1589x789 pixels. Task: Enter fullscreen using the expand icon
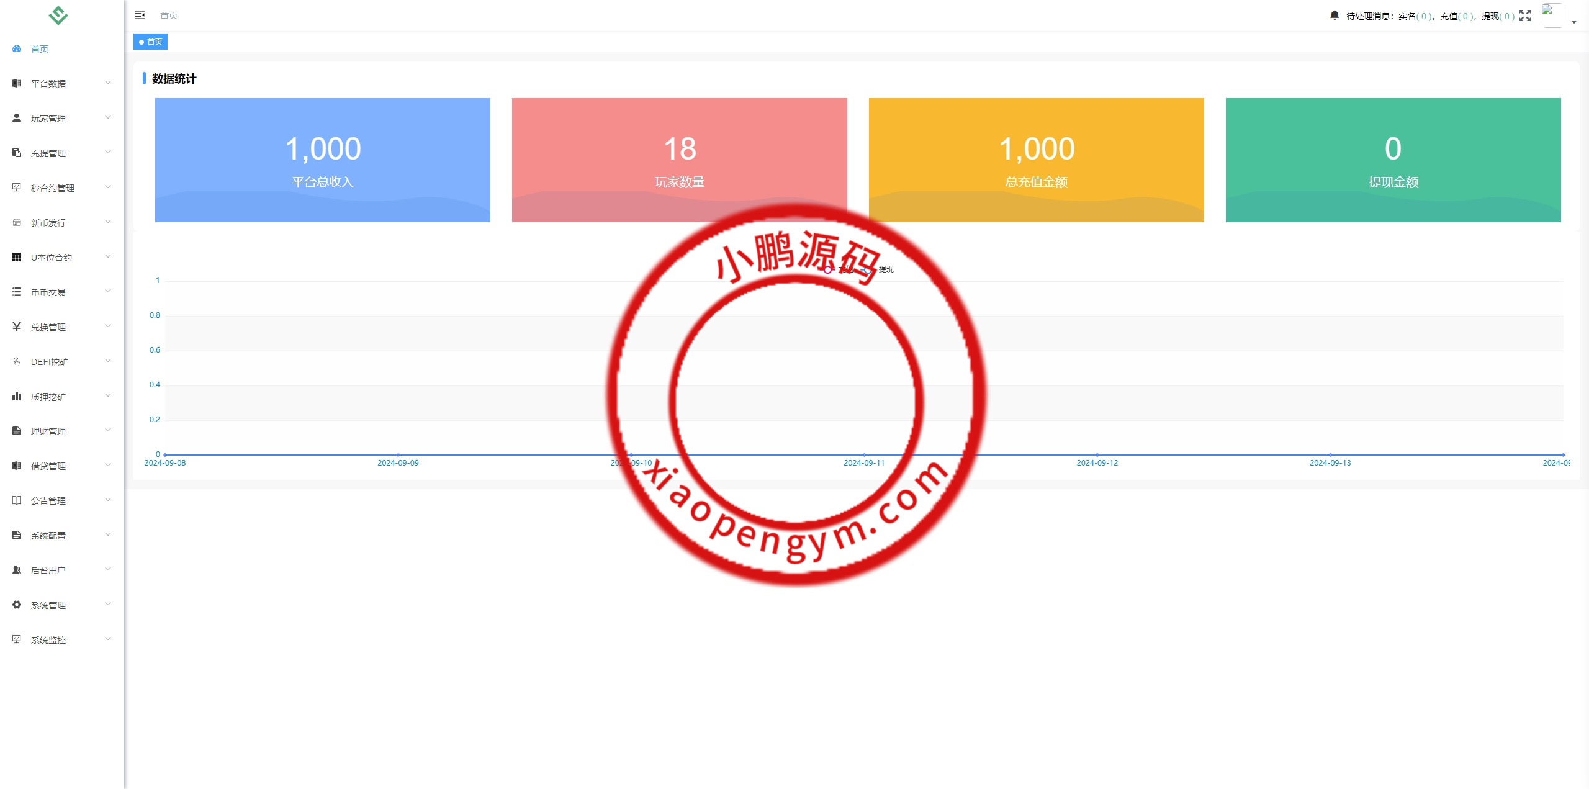(x=1525, y=16)
